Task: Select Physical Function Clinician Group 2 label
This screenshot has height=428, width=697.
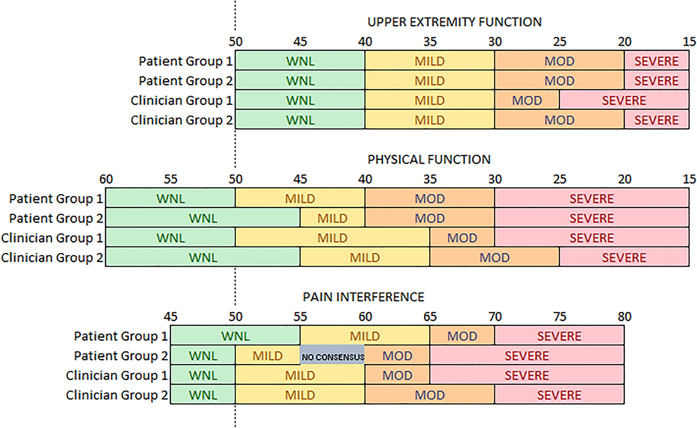Action: [x=52, y=257]
